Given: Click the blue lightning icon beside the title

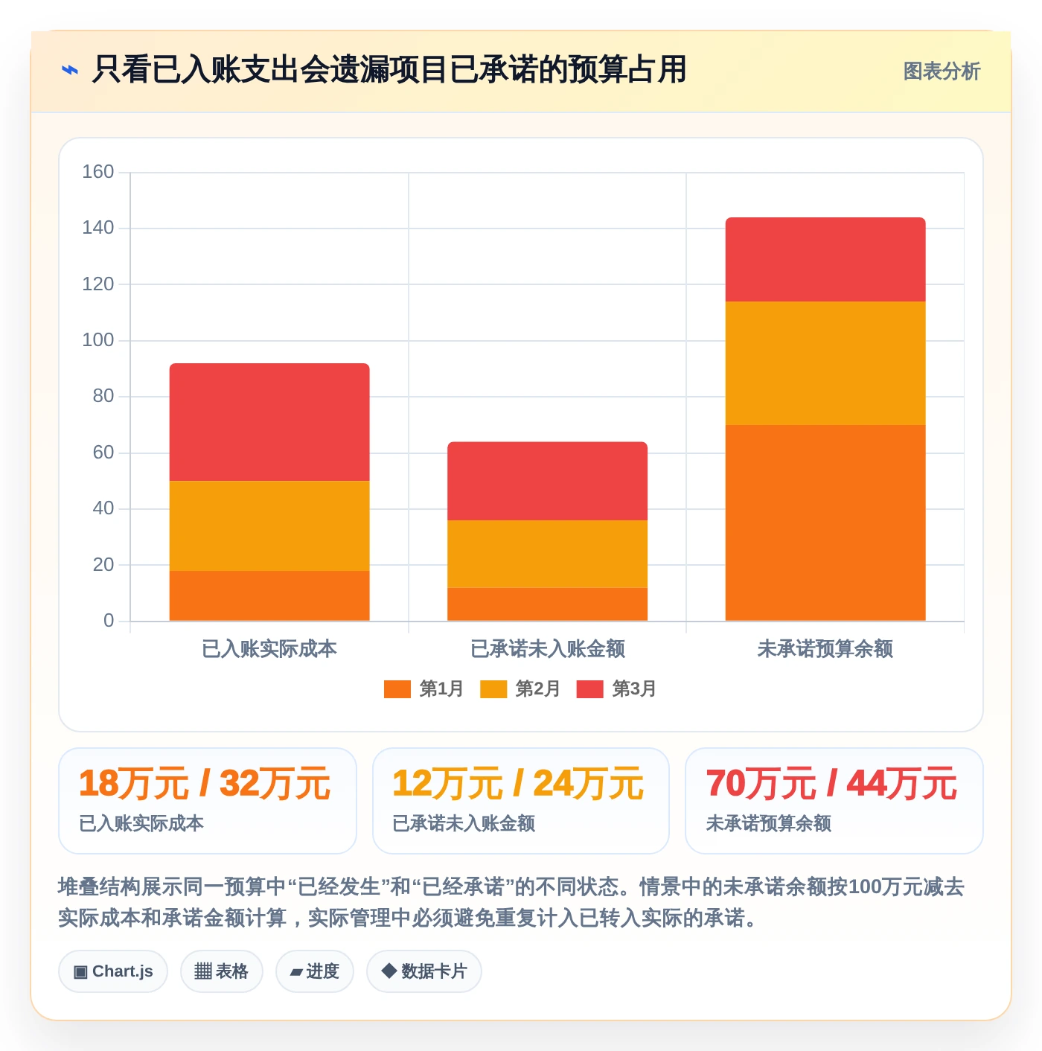Looking at the screenshot, I should tap(69, 71).
